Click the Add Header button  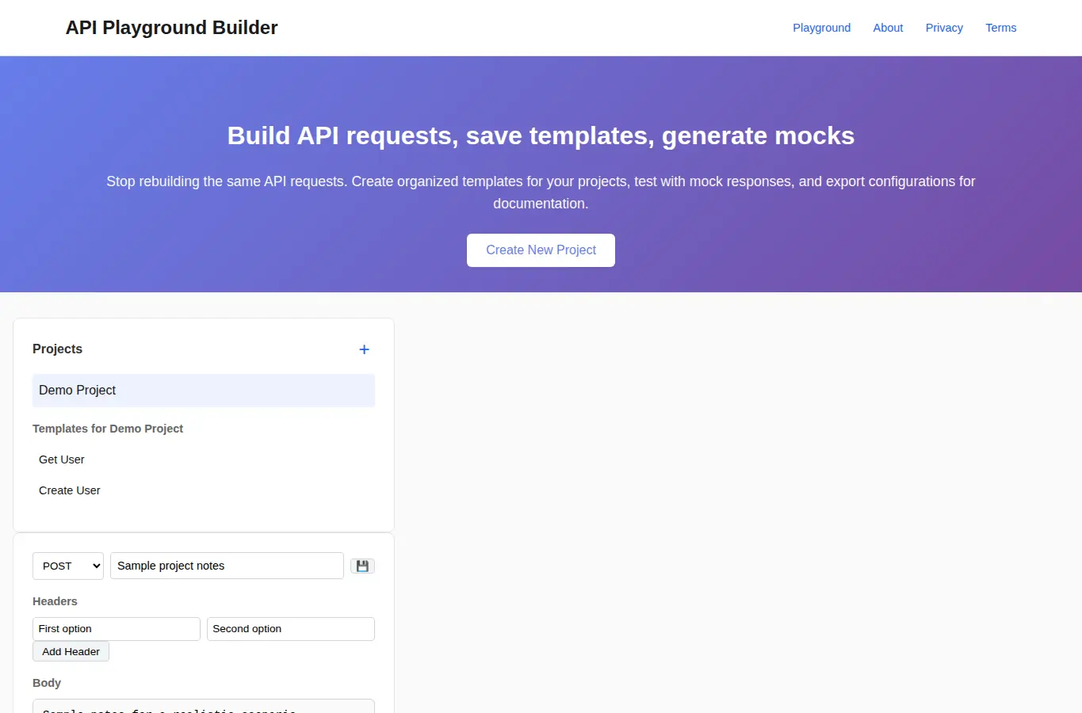point(71,651)
